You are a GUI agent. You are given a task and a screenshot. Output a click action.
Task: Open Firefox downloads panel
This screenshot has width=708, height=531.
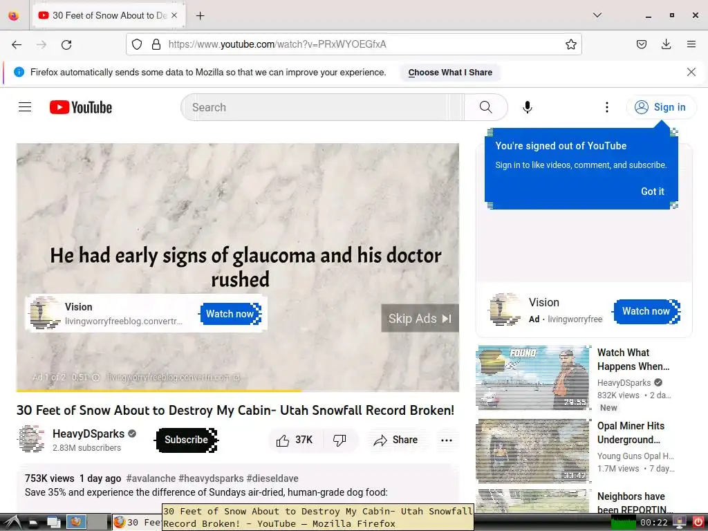click(x=666, y=44)
